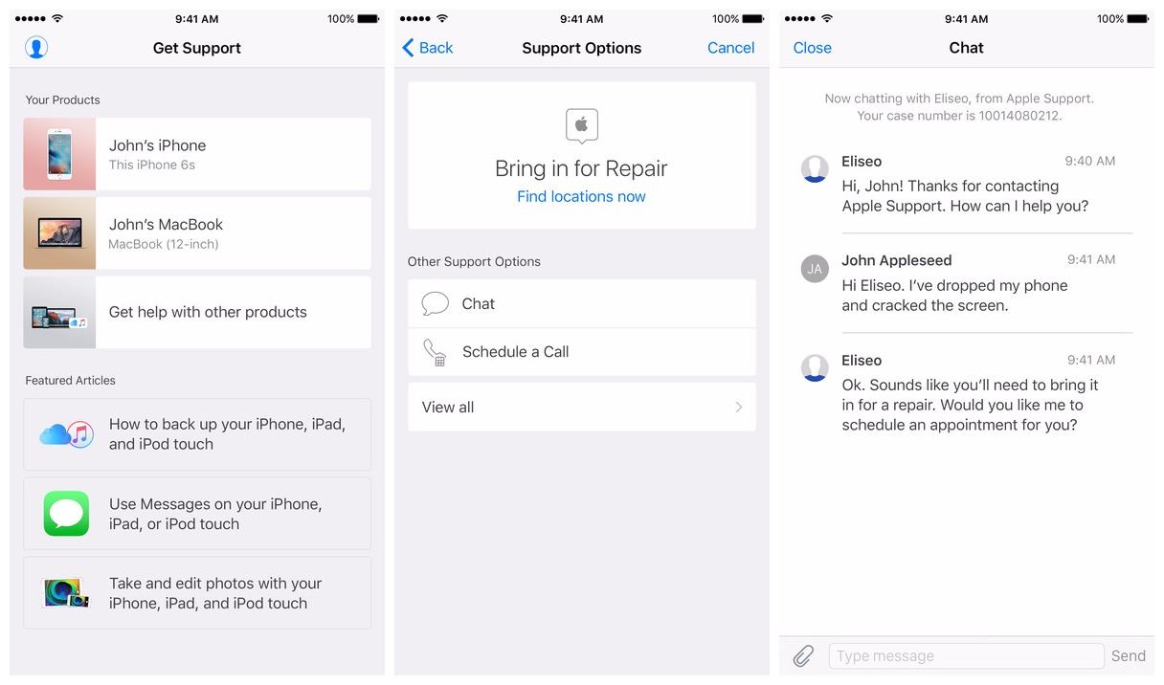This screenshot has height=685, width=1164.
Task: Click Find locations now link
Action: [x=581, y=196]
